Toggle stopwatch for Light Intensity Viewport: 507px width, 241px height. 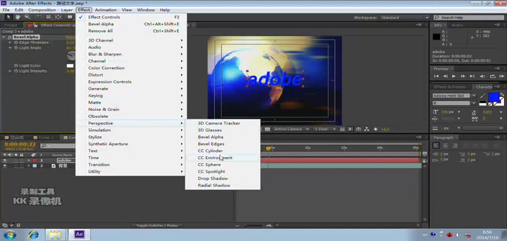click(16, 71)
